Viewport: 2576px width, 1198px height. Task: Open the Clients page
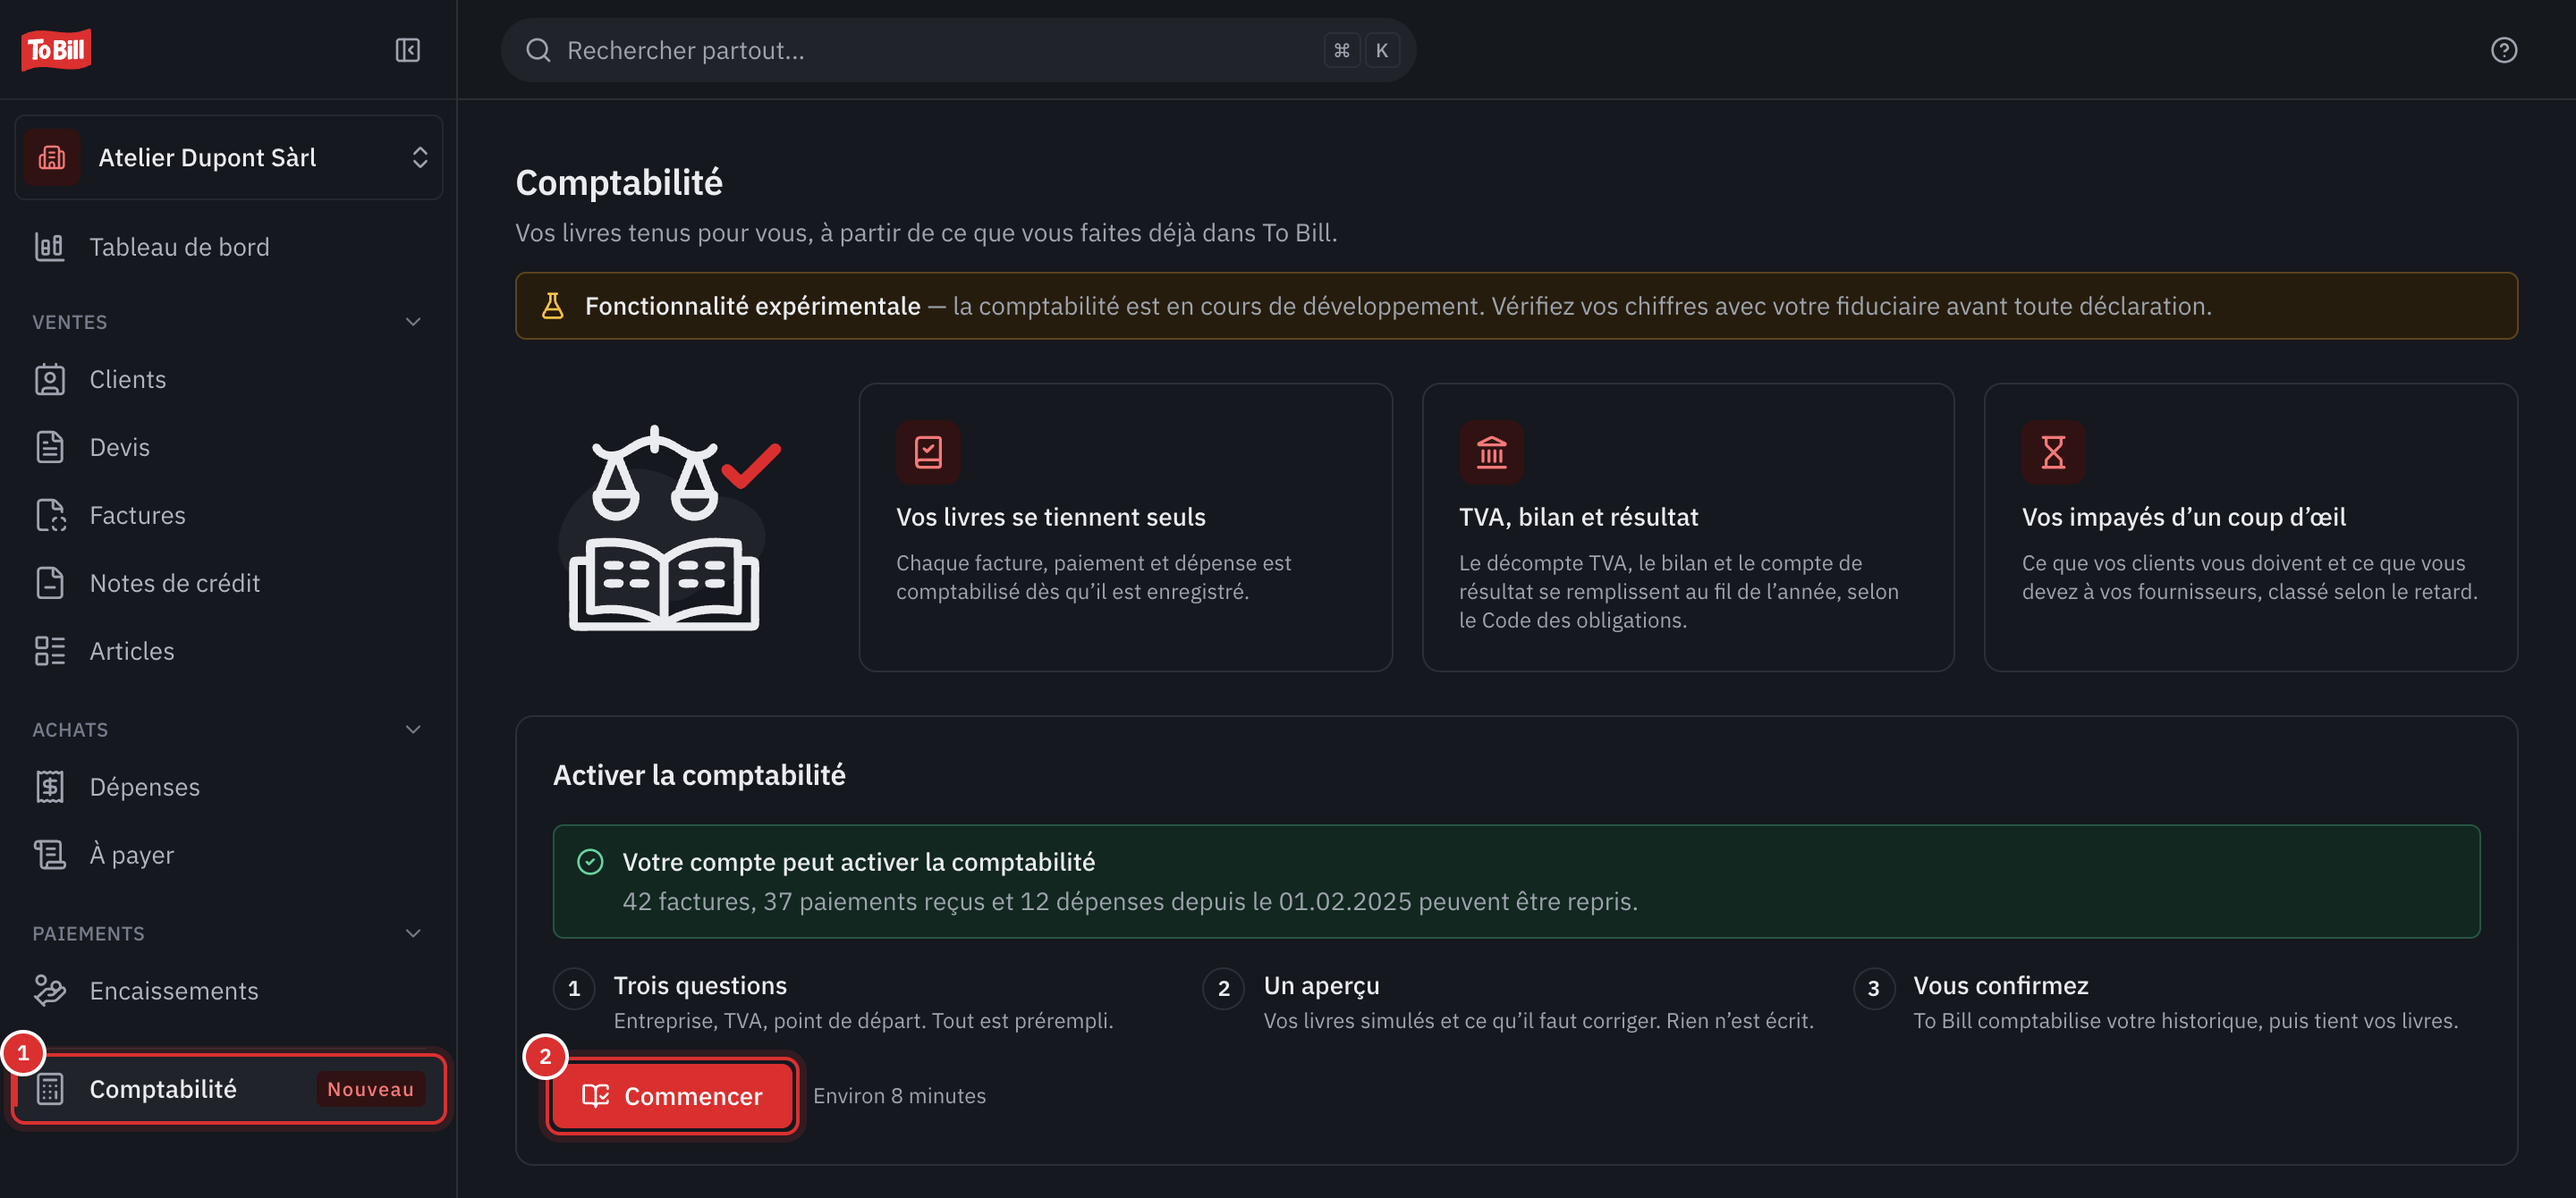[x=229, y=380]
